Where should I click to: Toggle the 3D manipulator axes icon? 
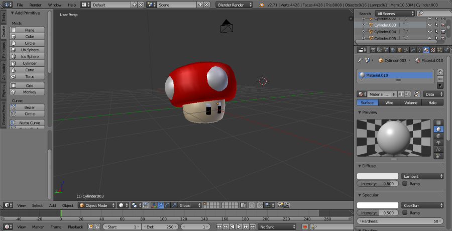154,205
